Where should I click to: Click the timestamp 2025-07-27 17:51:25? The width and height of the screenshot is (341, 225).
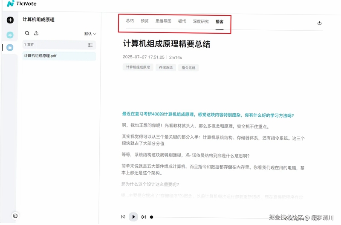(x=144, y=57)
